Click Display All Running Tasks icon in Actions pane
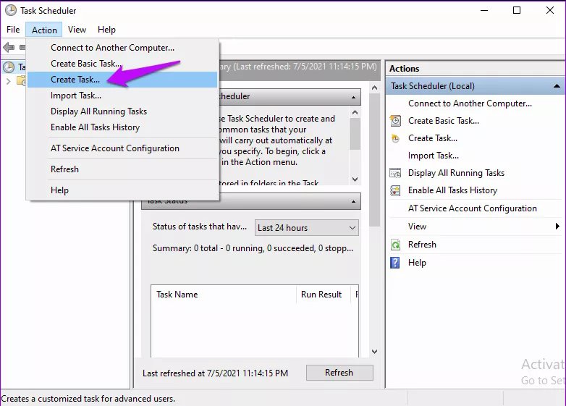566x406 pixels. (396, 173)
